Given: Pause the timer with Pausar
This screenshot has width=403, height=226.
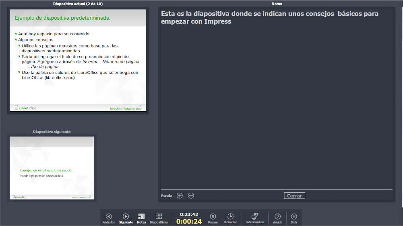Looking at the screenshot, I should [213, 218].
